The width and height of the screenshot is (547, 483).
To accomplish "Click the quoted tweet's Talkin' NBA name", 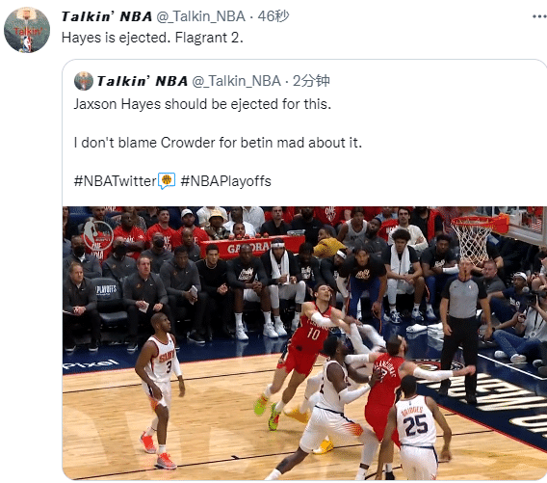I will [143, 81].
